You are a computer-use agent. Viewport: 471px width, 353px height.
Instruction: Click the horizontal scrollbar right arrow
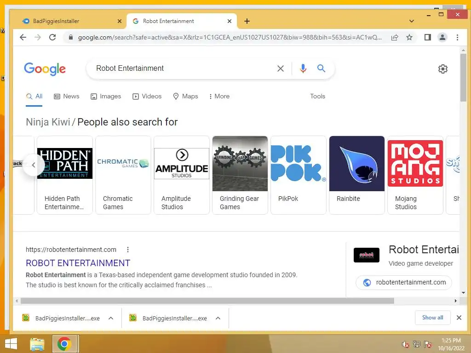[456, 301]
